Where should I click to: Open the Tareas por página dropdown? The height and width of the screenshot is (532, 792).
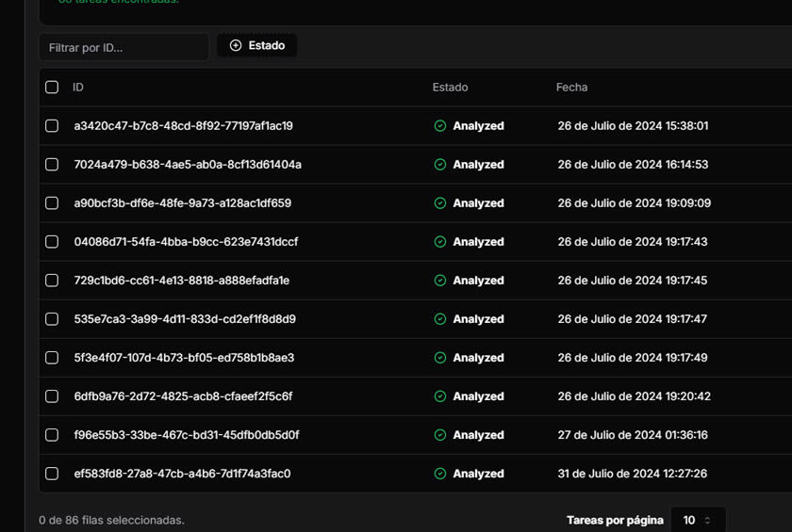pyautogui.click(x=698, y=520)
